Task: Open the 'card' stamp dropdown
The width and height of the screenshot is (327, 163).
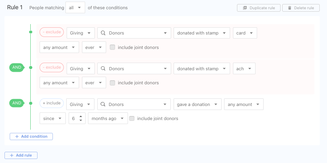Action: tap(245, 33)
